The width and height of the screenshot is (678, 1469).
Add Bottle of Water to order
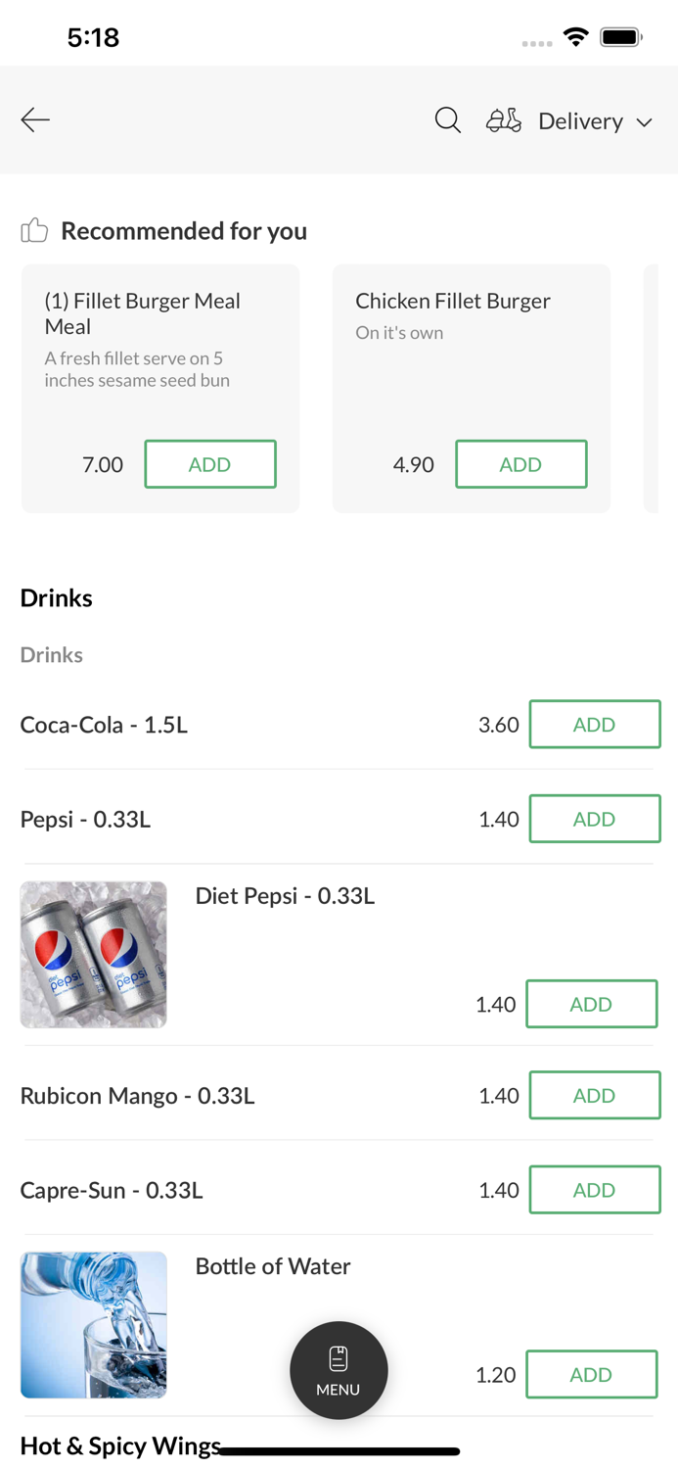click(x=591, y=1374)
